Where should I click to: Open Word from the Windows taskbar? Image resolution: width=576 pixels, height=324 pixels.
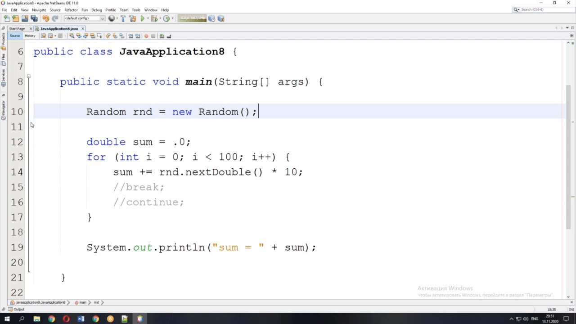[81, 319]
